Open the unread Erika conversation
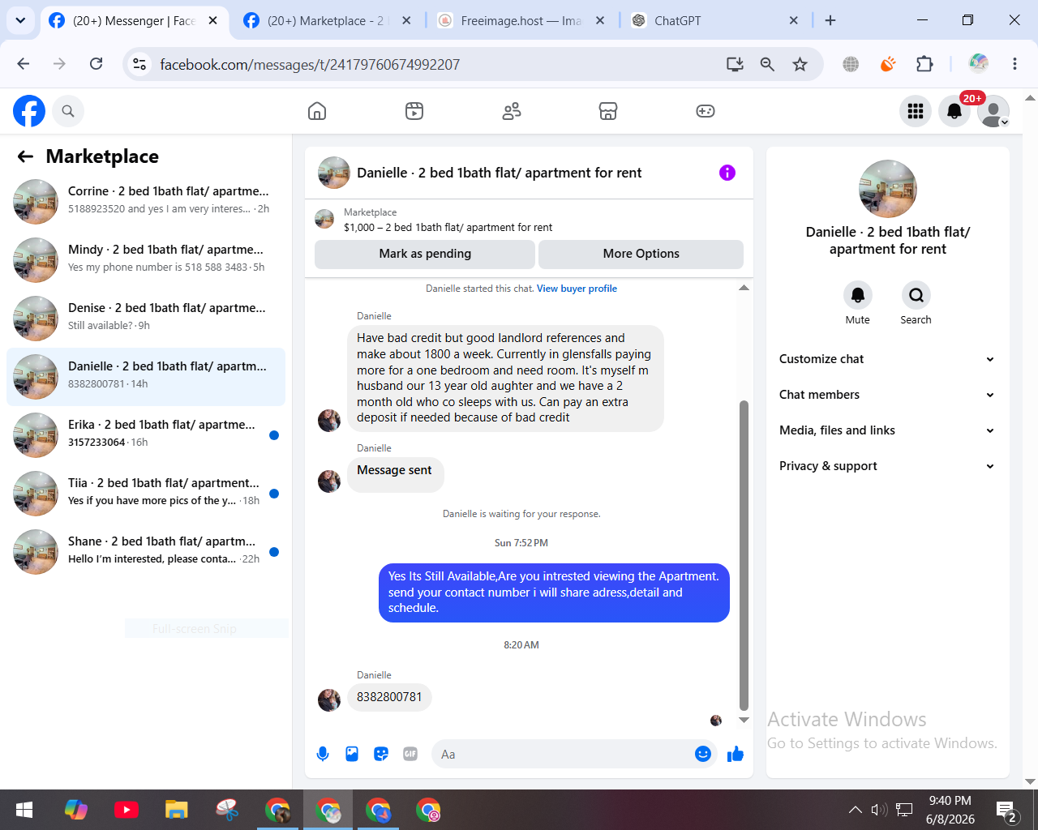1038x830 pixels. tap(146, 434)
